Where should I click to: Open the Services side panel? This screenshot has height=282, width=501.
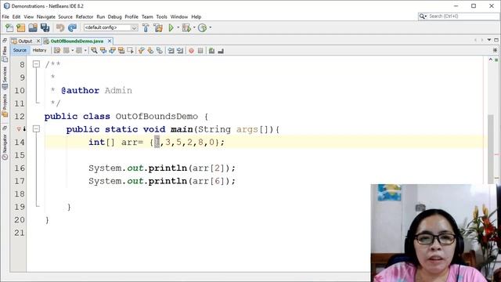pyautogui.click(x=5, y=78)
